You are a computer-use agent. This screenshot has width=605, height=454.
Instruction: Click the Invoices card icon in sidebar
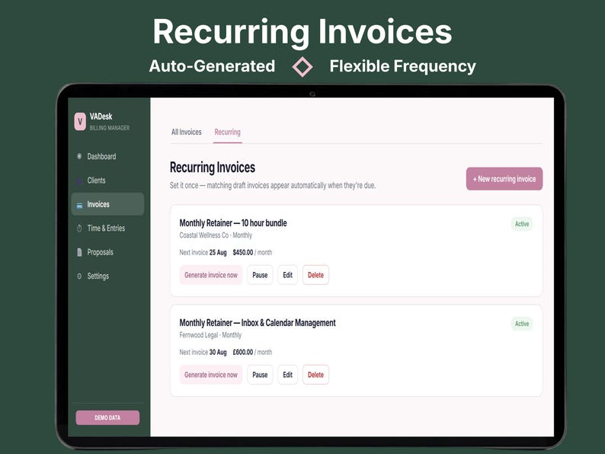79,205
